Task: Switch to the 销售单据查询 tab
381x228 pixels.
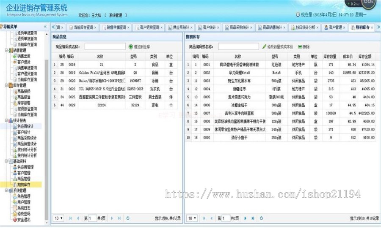Action: [116, 27]
